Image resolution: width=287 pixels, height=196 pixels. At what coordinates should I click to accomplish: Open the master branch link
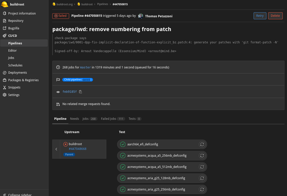85,67
